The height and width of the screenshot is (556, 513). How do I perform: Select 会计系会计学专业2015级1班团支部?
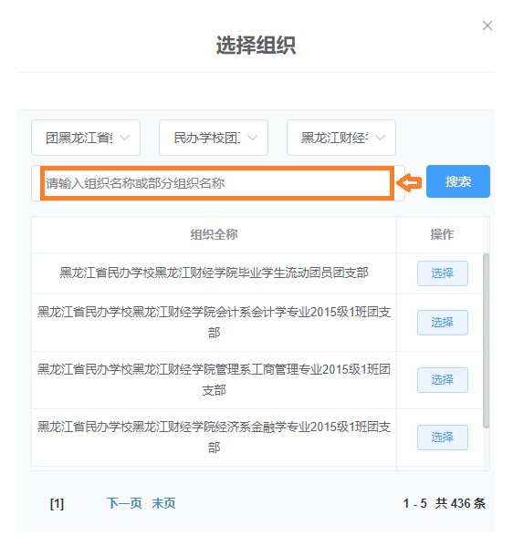pyautogui.click(x=443, y=323)
